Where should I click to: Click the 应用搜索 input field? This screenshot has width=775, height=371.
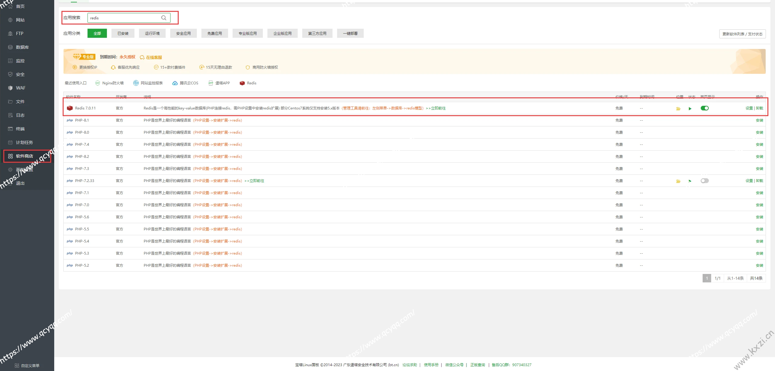124,18
